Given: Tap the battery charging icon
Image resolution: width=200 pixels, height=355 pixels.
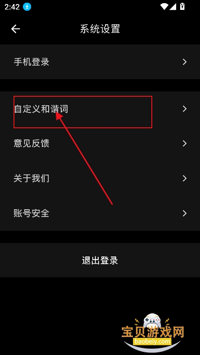Looking at the screenshot, I should (182, 7).
